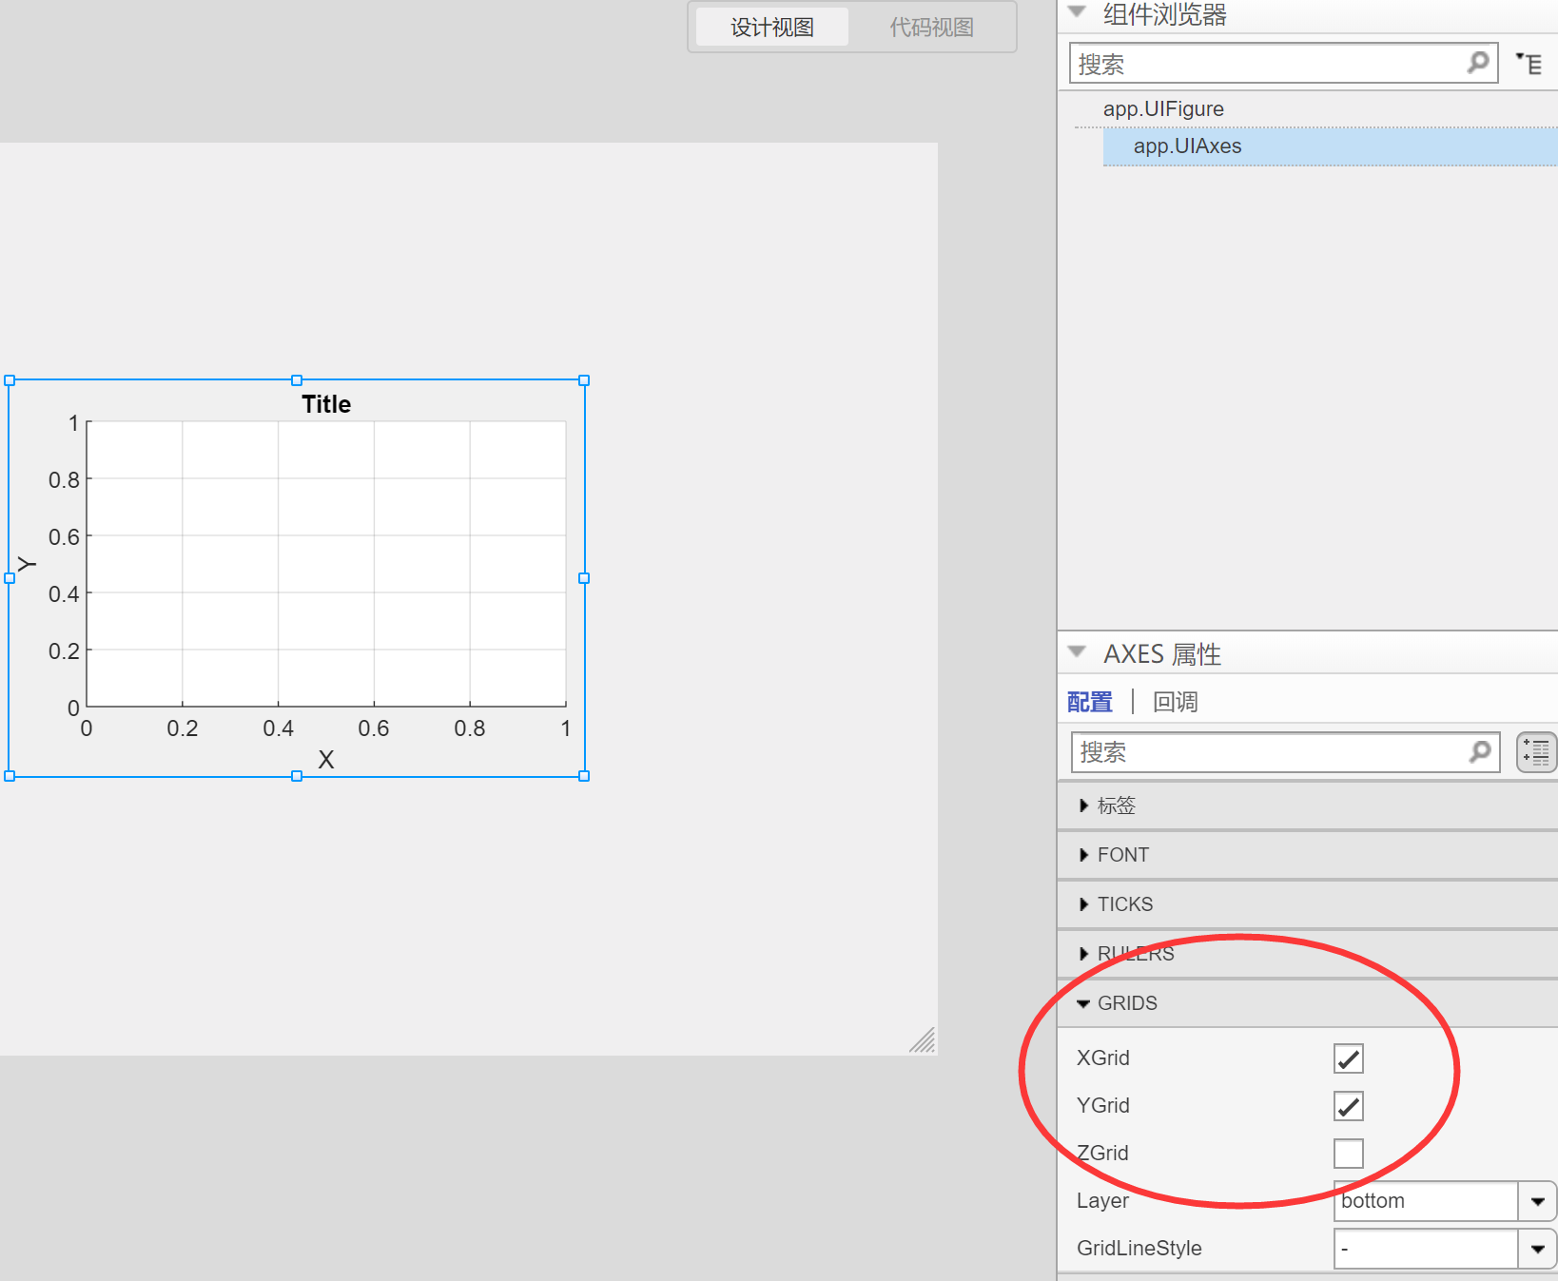Open the GridLineStyle dropdown

point(1537,1248)
